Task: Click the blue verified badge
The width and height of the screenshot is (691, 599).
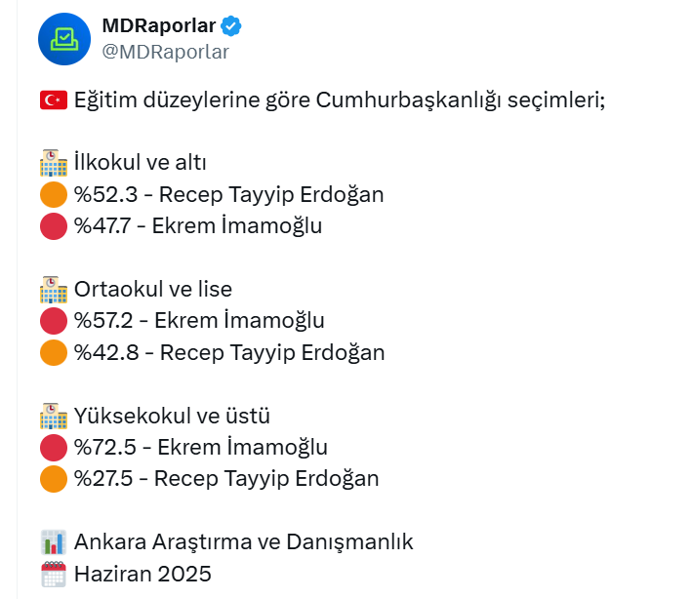Action: point(231,26)
